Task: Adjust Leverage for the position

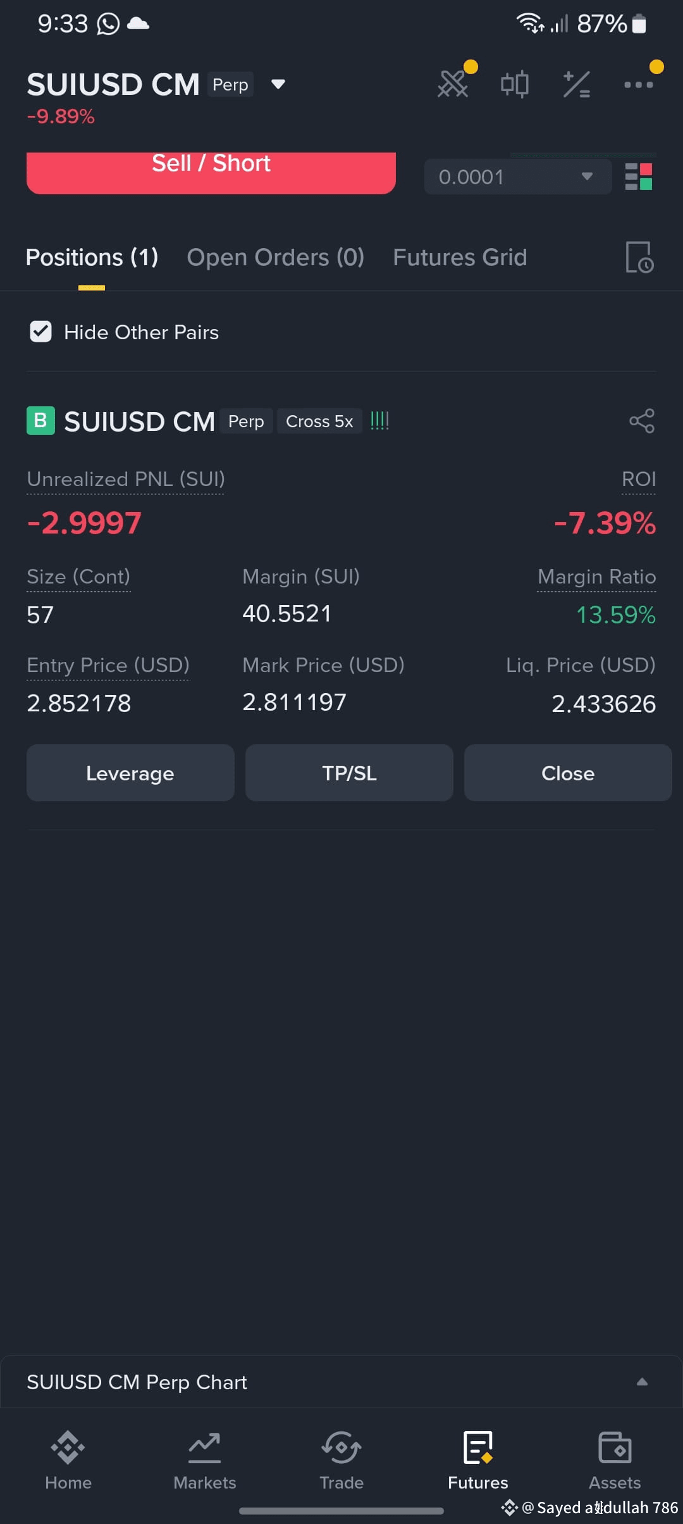Action: [x=130, y=773]
